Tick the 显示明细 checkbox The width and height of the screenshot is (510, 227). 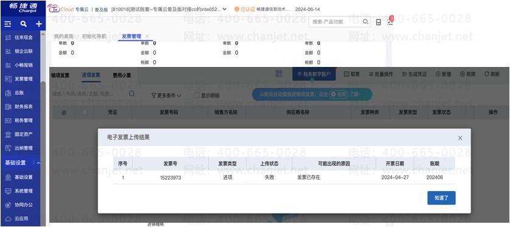pyautogui.click(x=197, y=96)
